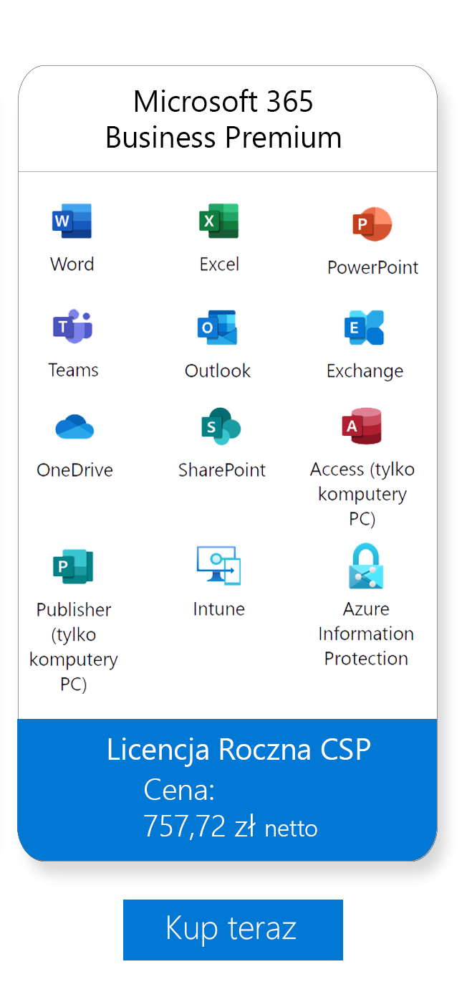Click the Microsoft 365 Business Premium heading
The image size is (462, 987).
[x=223, y=120]
